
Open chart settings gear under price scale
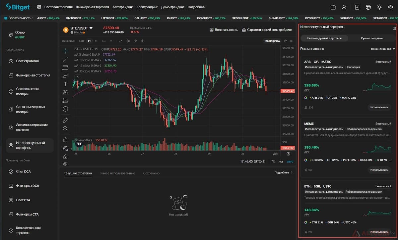[x=288, y=154]
